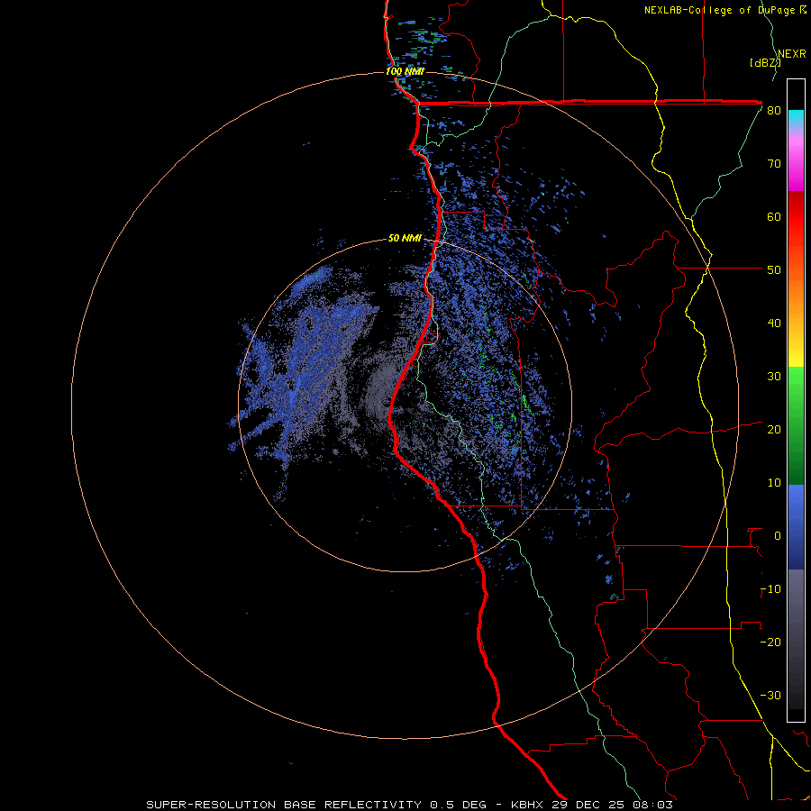
Task: Click the "NEXLAB-College of DuPage" credit text
Action: (719, 10)
